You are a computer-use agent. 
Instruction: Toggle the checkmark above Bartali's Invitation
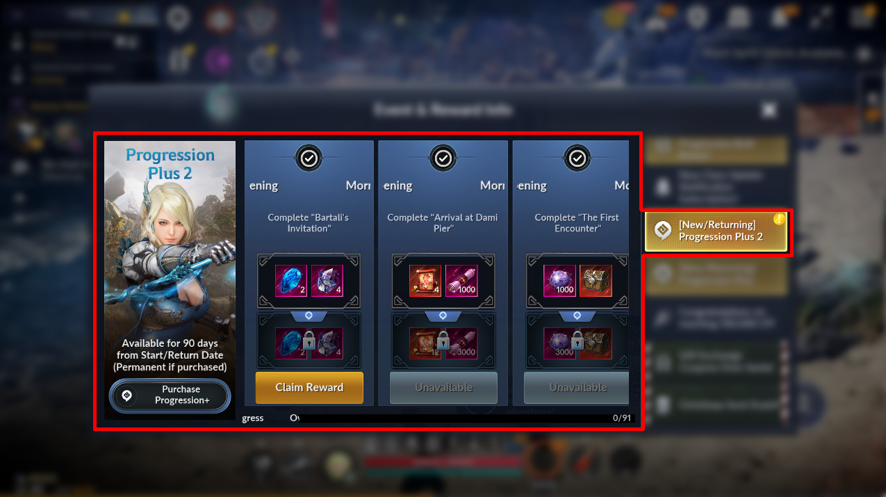coord(309,158)
